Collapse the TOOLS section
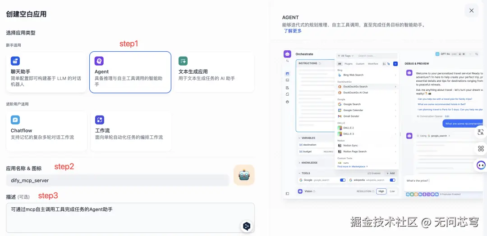The image size is (487, 236). pos(304,173)
